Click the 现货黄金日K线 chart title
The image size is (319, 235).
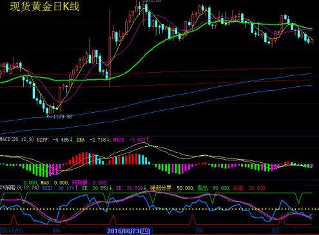tap(44, 6)
